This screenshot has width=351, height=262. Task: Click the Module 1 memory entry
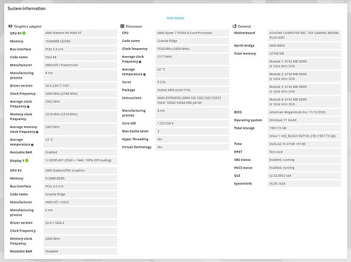(x=304, y=64)
